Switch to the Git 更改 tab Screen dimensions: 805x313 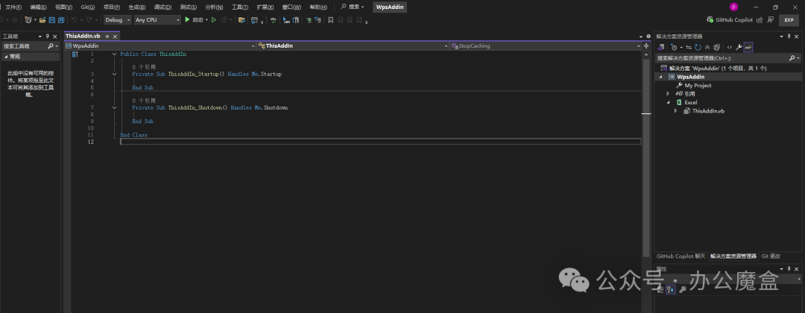point(771,256)
